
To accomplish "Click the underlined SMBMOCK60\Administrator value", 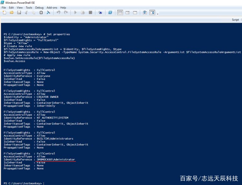I will point(56,160).
